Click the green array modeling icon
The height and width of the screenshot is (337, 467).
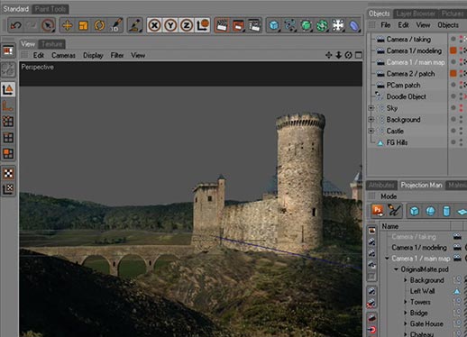pos(322,25)
